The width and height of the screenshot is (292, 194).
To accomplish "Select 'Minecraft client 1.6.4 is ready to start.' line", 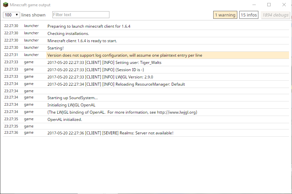I will click(146, 41).
